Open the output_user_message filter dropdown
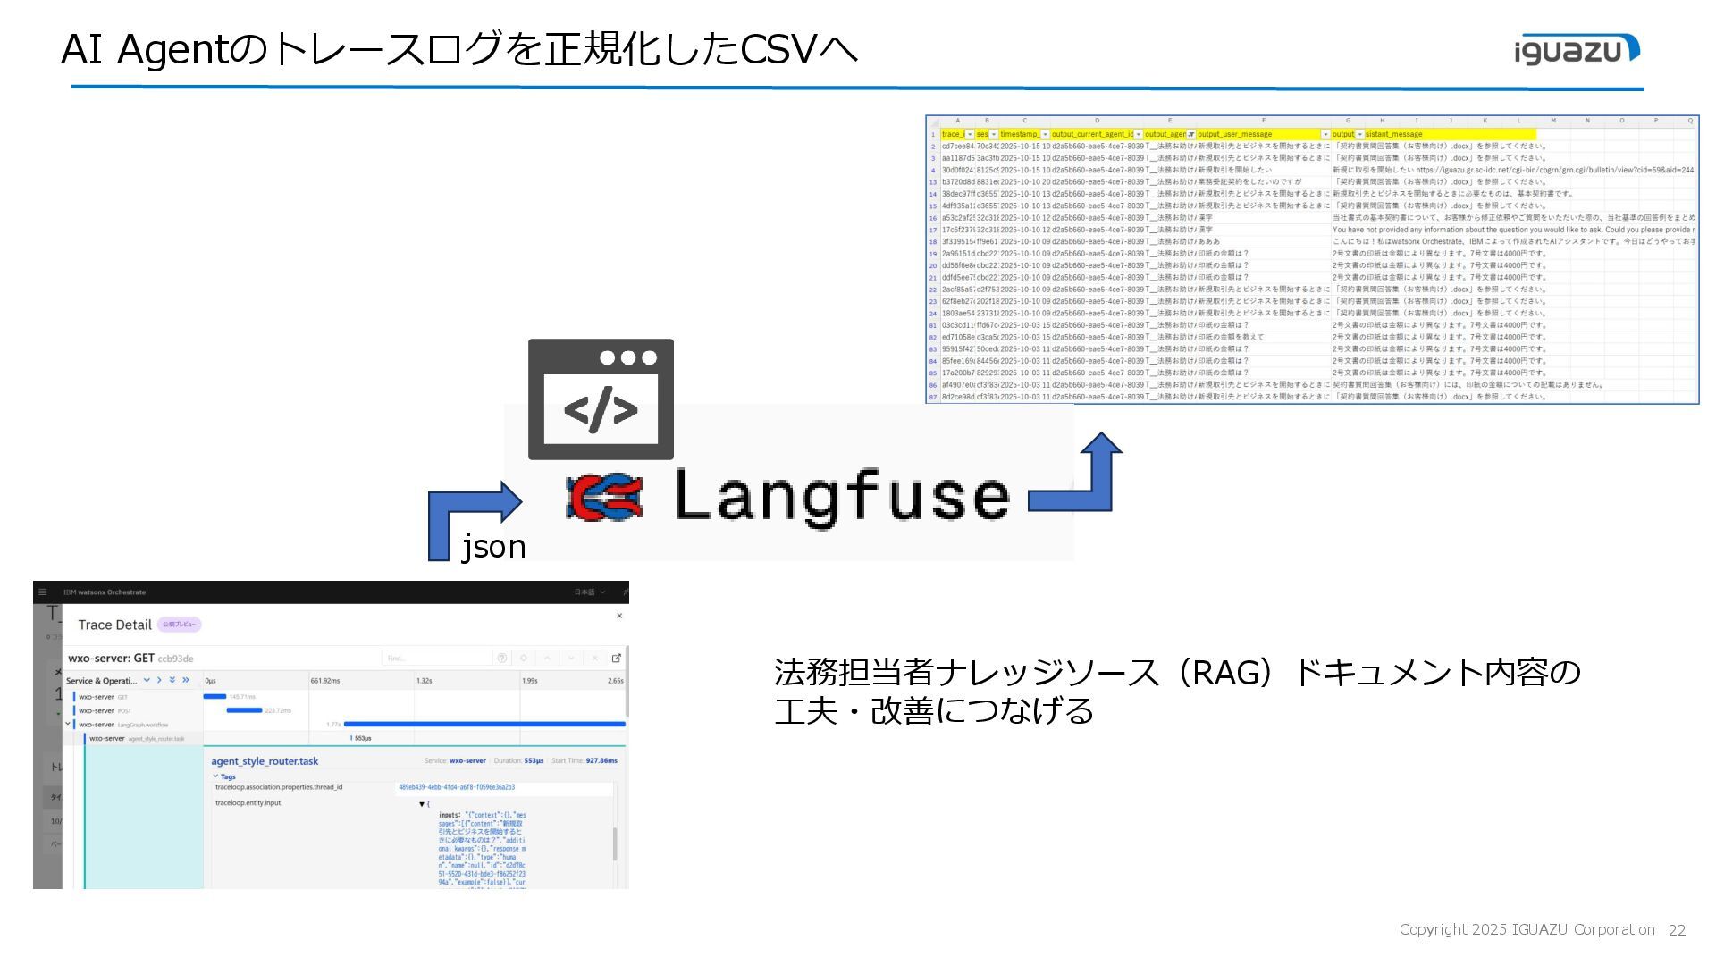Viewport: 1716px width, 965px height. [1325, 134]
